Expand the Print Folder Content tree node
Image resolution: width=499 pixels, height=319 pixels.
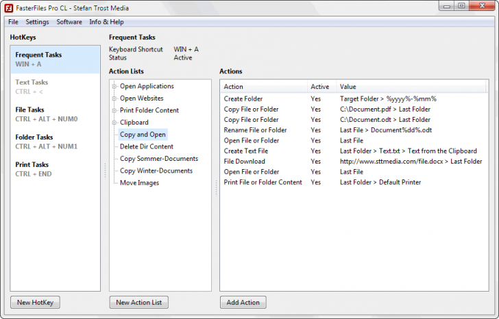(x=114, y=111)
